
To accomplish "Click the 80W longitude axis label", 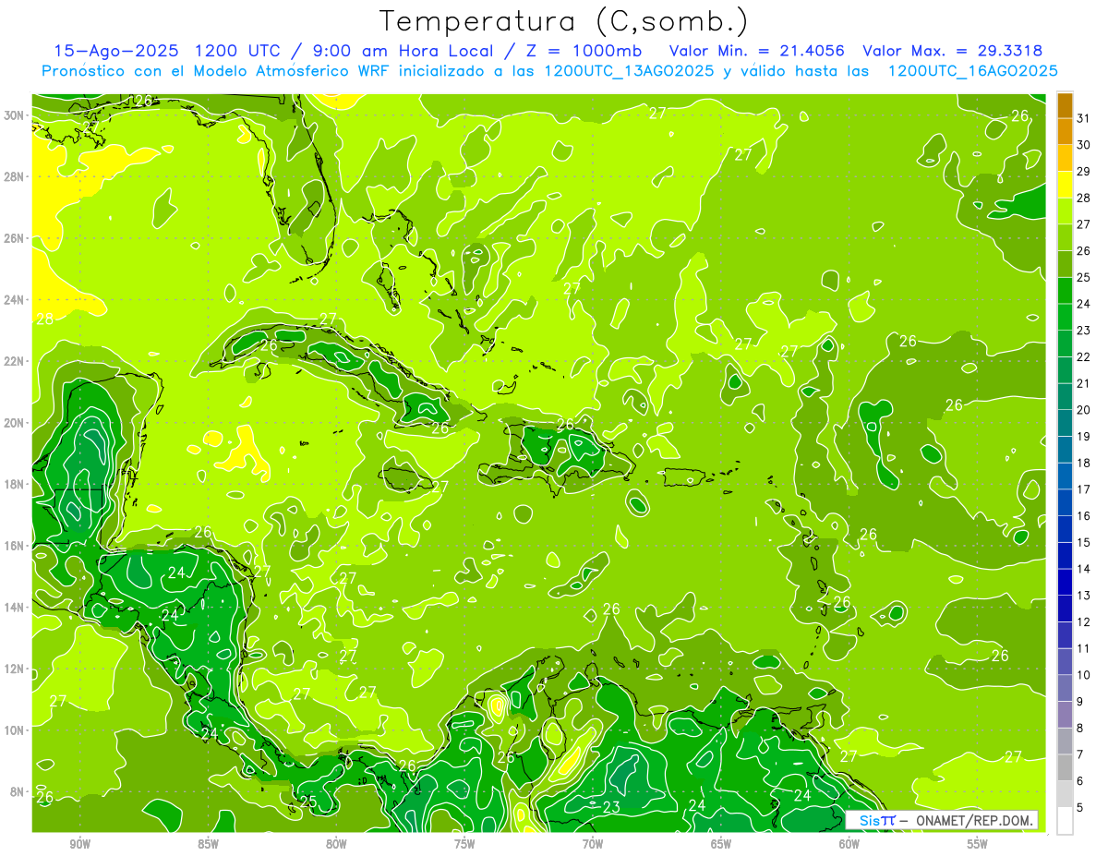I will tap(336, 844).
